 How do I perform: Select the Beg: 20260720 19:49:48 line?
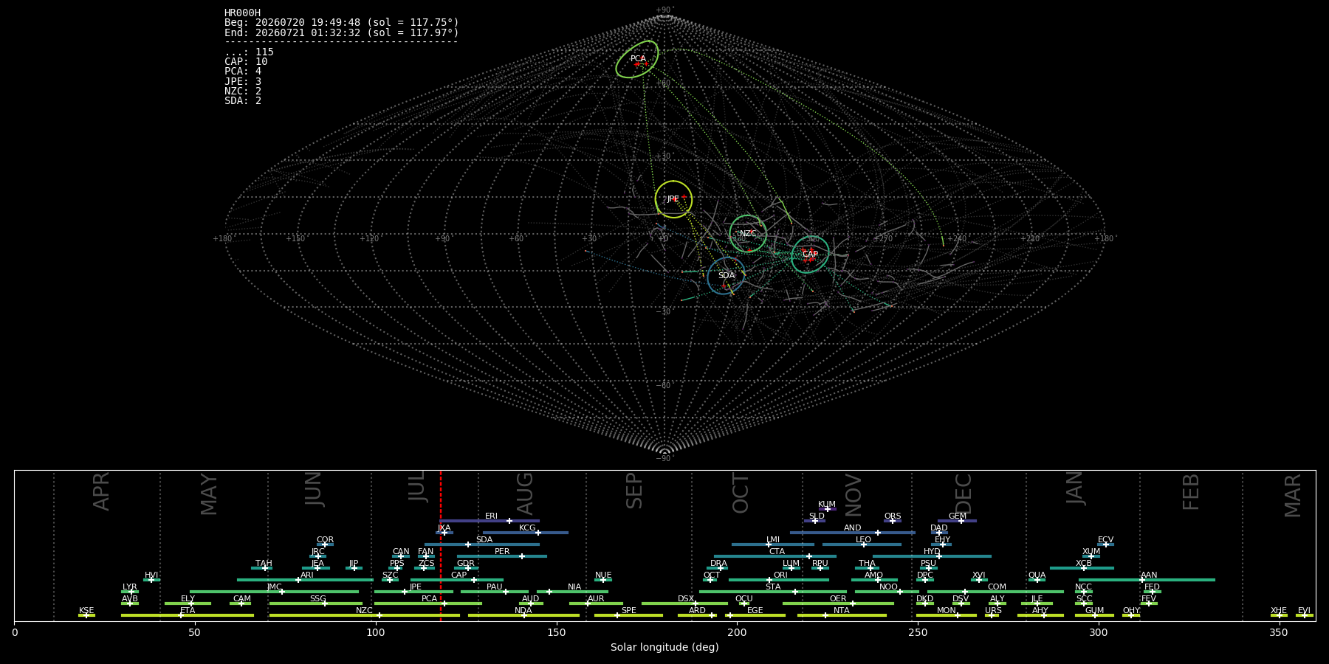pos(341,23)
